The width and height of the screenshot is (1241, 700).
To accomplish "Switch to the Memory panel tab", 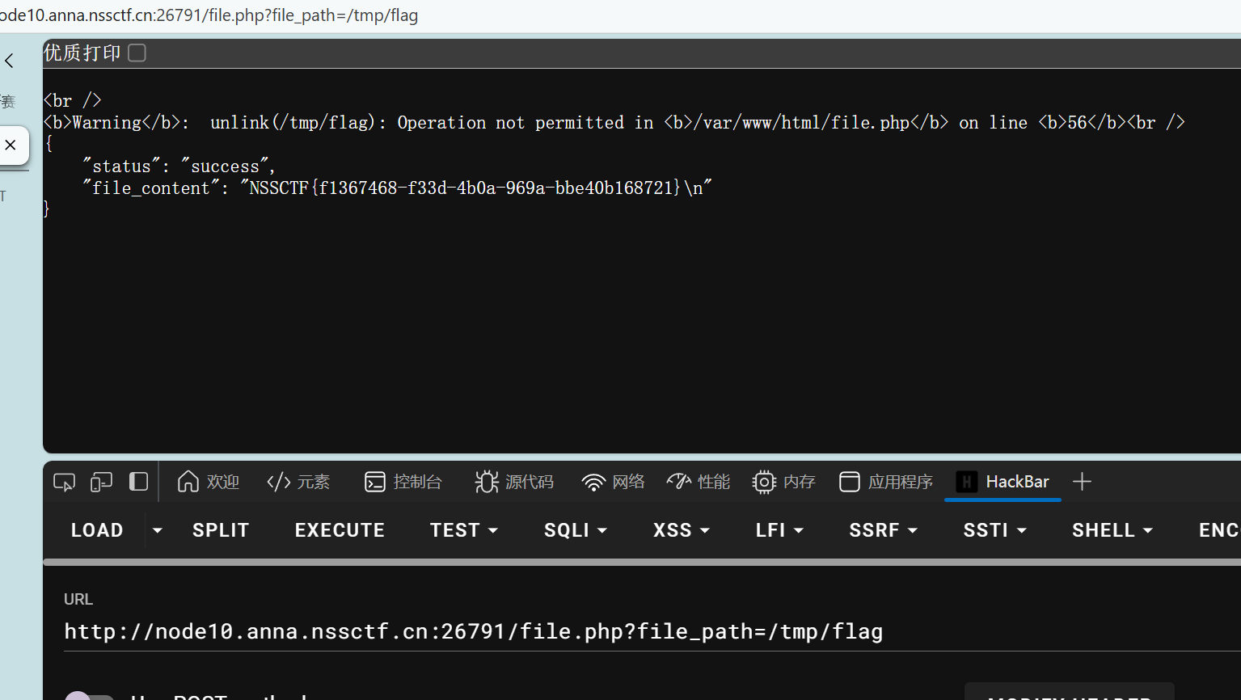I will (x=783, y=483).
